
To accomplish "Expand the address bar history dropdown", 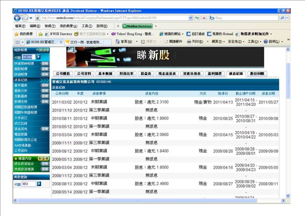I will coord(191,18).
